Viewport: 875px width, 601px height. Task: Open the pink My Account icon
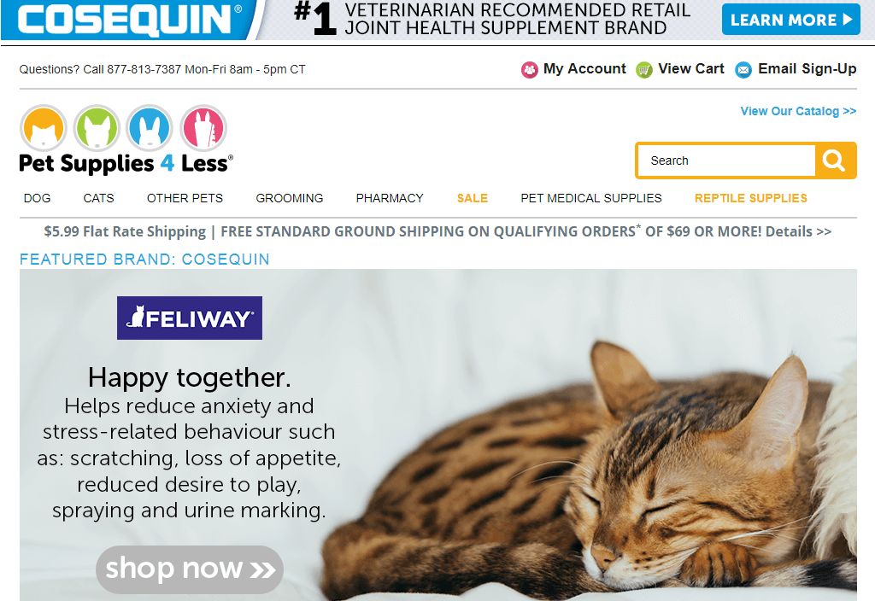530,70
